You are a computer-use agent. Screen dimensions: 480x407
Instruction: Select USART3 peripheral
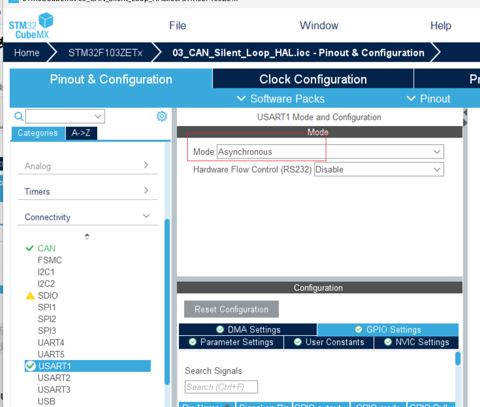(x=54, y=390)
